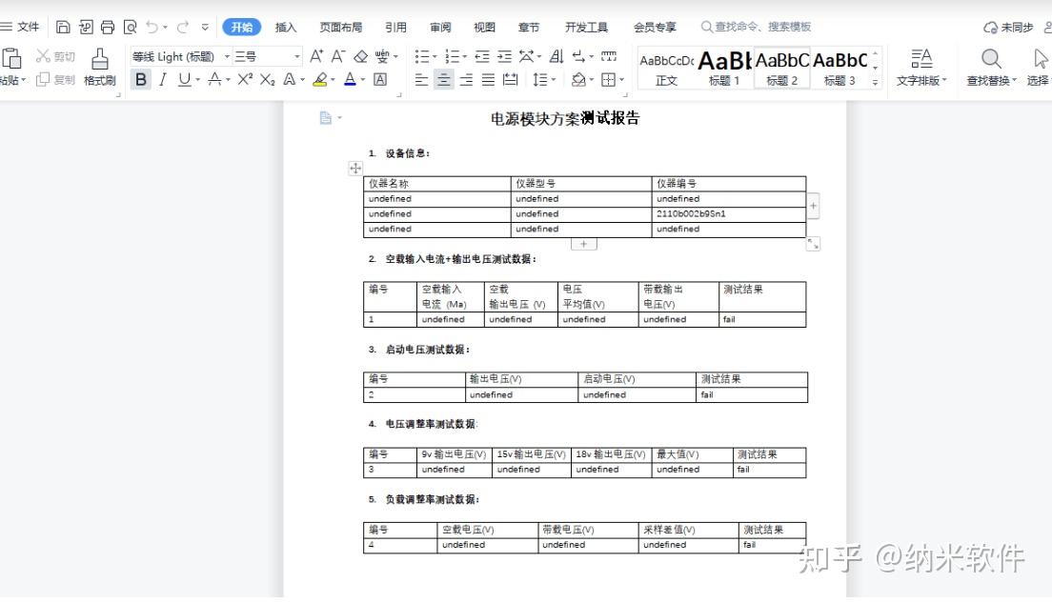
Task: Toggle bold formatting
Action: pos(139,80)
